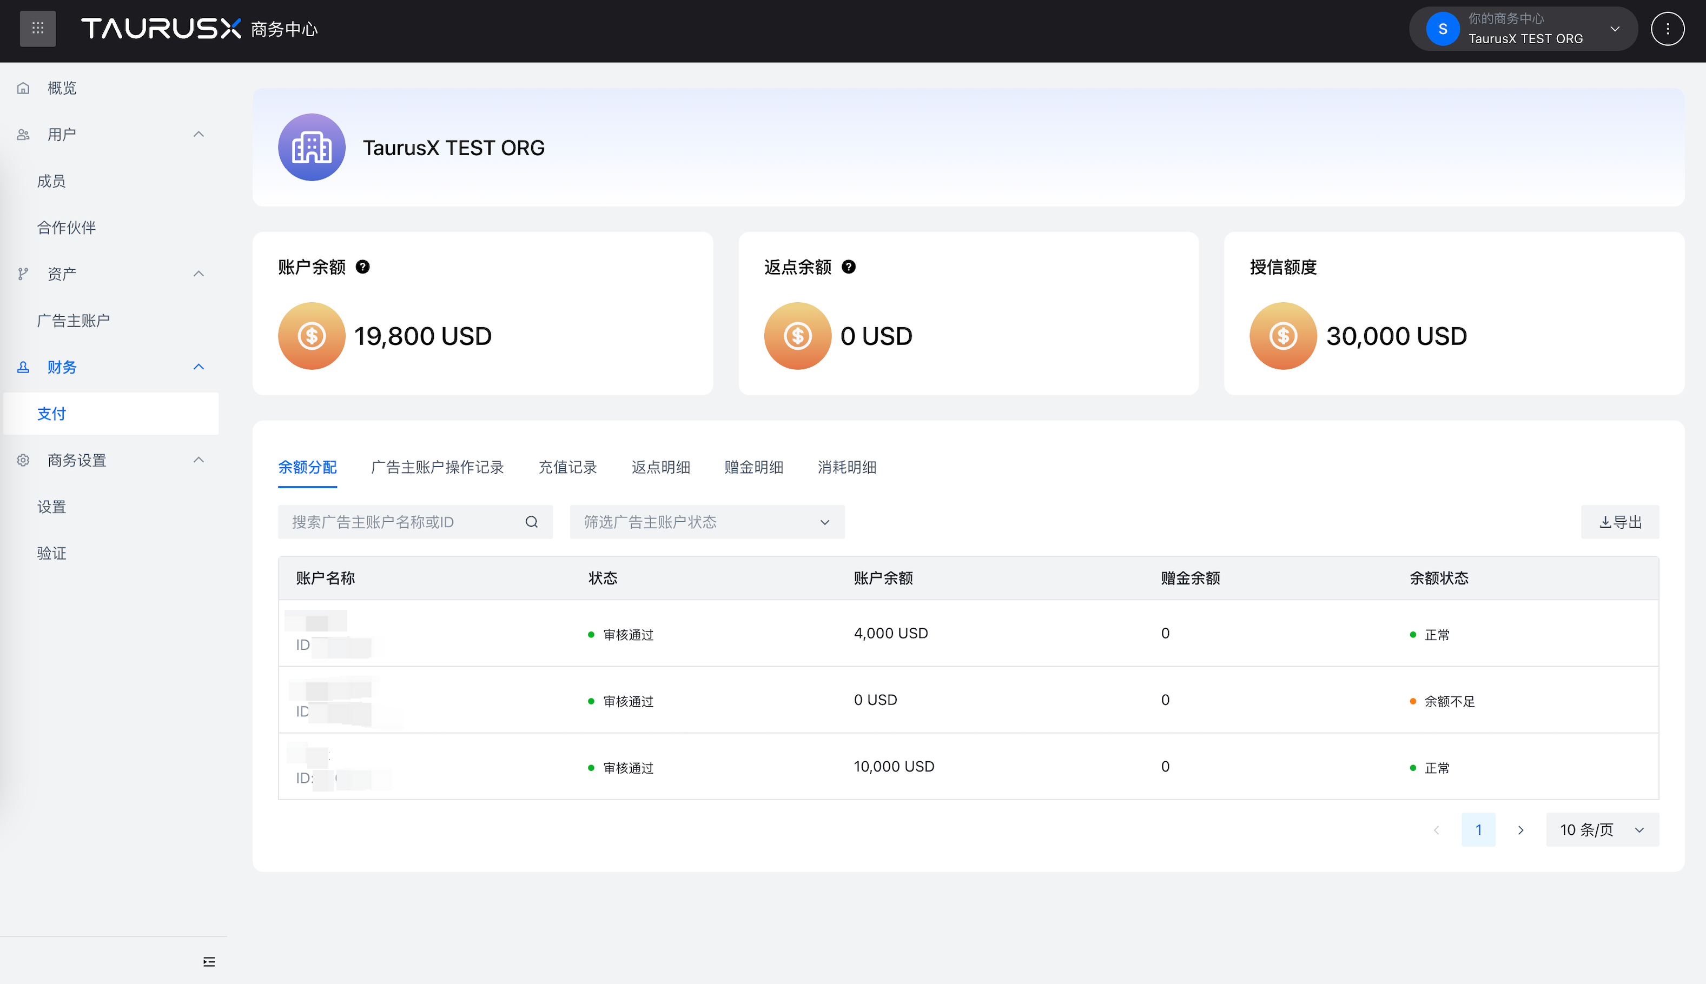Click the 19,800 USD account balance value
The height and width of the screenshot is (984, 1706).
(x=423, y=336)
